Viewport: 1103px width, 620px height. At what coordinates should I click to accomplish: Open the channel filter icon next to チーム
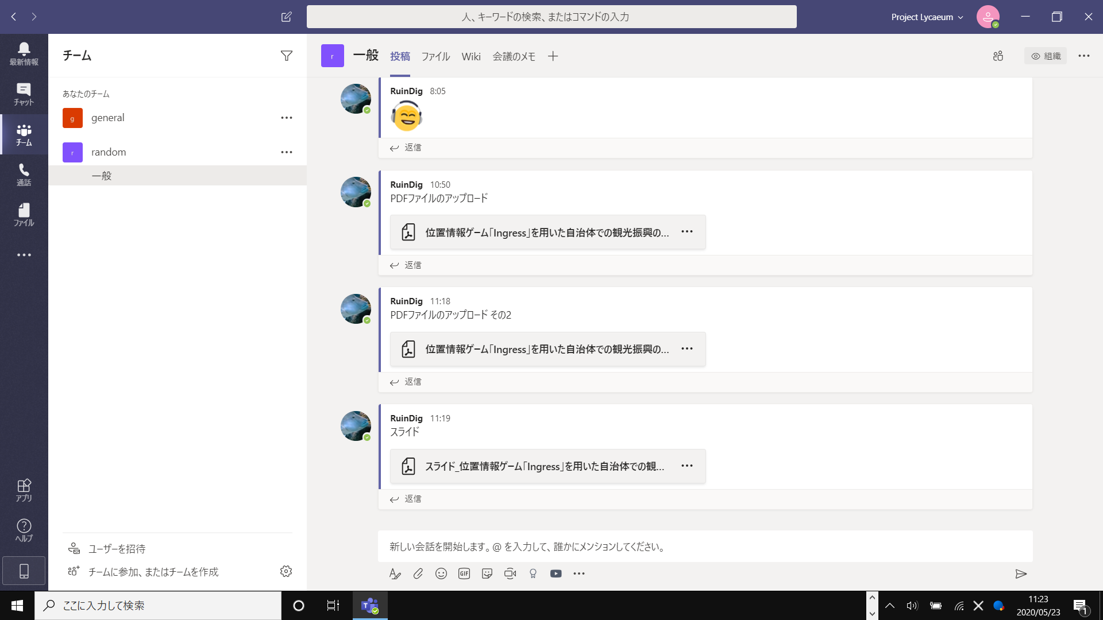point(286,55)
